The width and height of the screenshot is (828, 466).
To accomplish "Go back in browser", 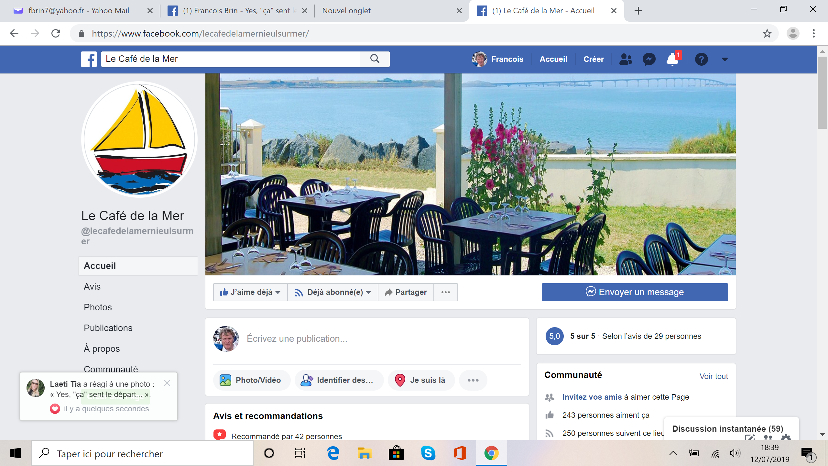I will click(14, 33).
